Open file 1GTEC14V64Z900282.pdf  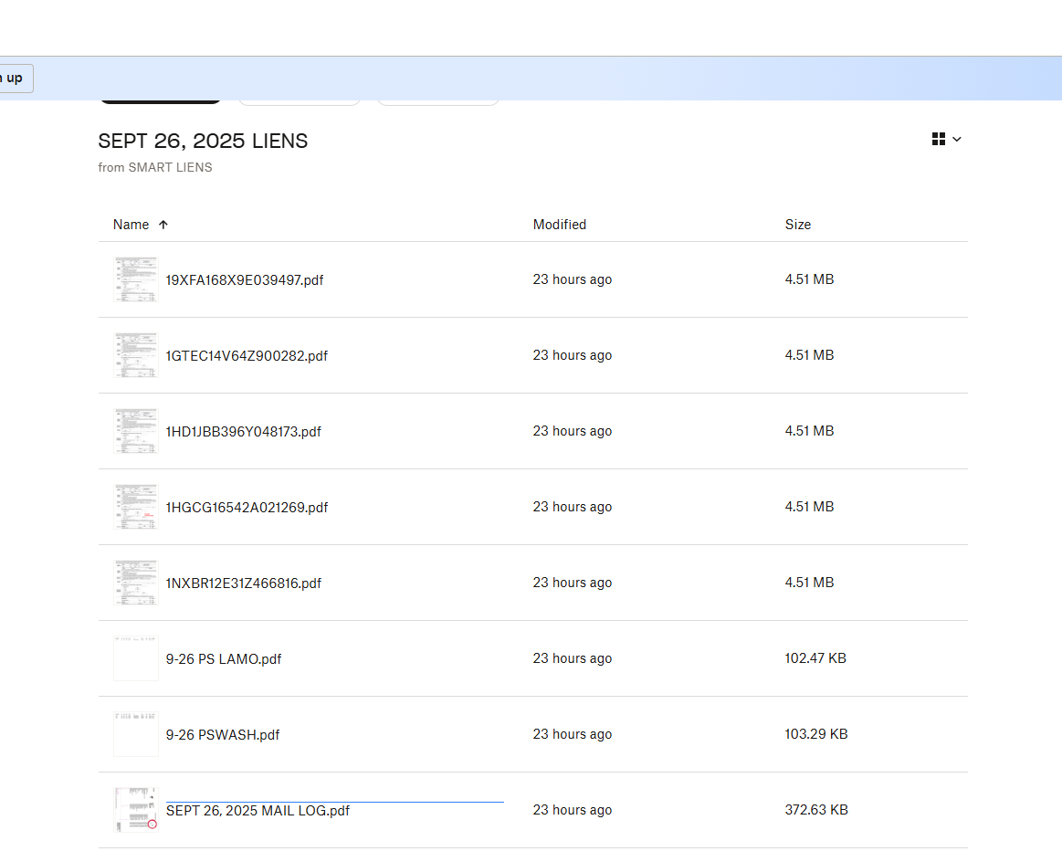[x=247, y=356]
